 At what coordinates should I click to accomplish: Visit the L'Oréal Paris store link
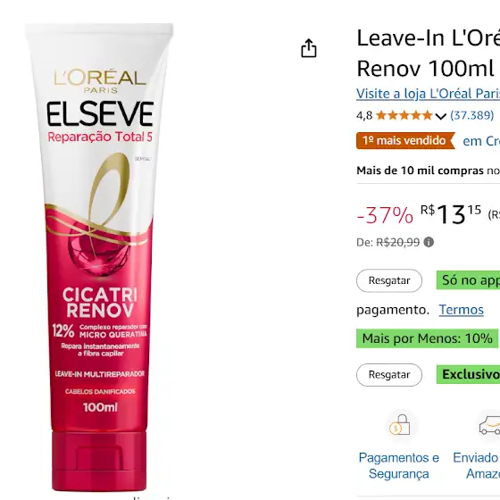[428, 94]
